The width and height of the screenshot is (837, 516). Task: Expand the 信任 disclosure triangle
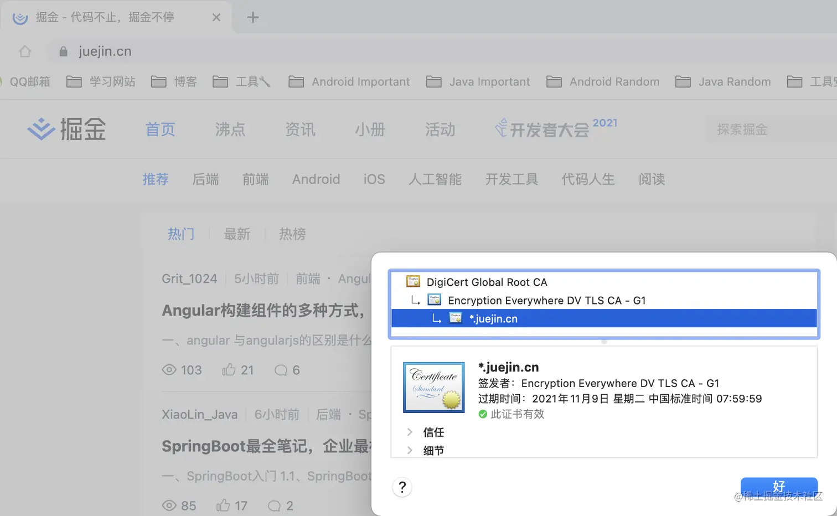(410, 432)
